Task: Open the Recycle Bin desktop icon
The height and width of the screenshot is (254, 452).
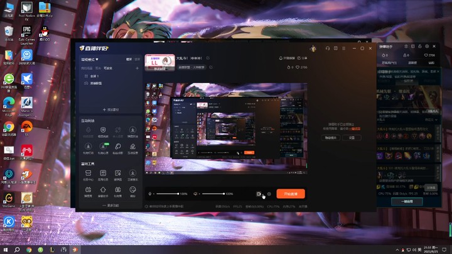Action: 9,33
